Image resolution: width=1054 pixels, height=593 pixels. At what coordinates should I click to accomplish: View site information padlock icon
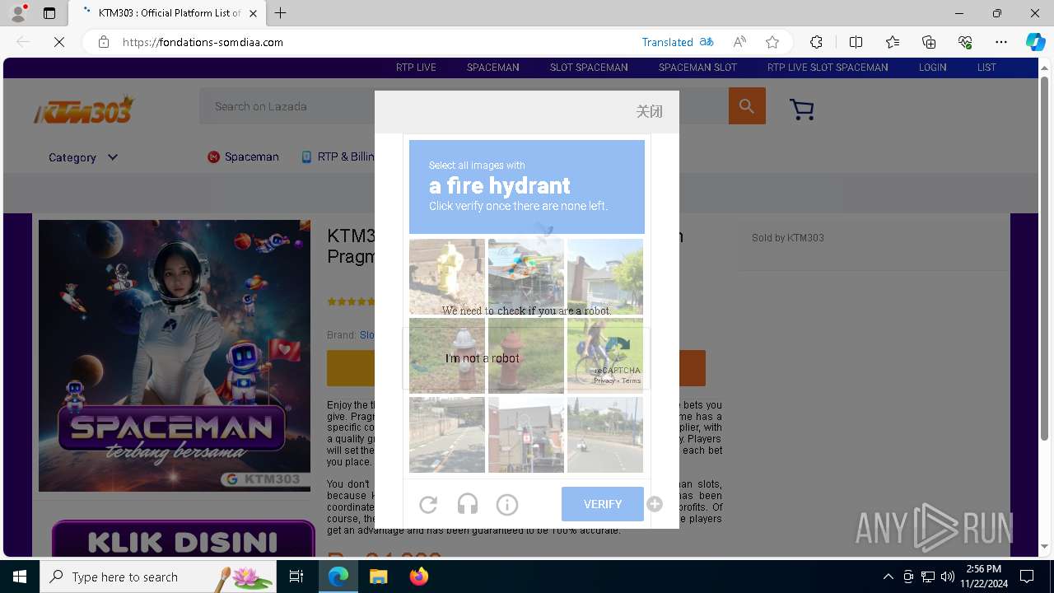pyautogui.click(x=104, y=42)
